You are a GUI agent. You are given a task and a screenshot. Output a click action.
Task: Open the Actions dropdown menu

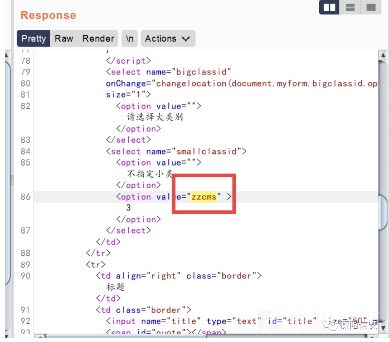point(168,39)
